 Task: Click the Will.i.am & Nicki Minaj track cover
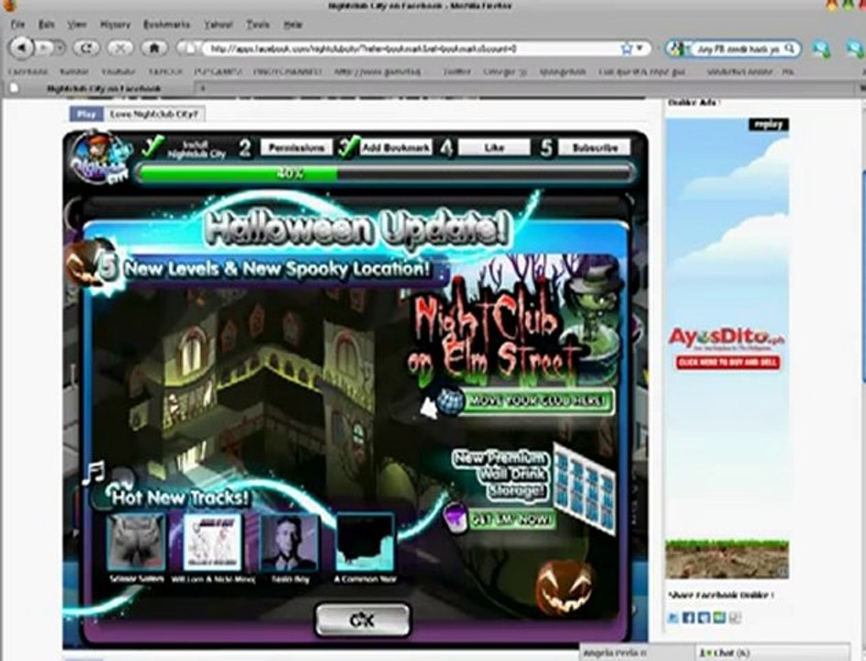(x=213, y=543)
